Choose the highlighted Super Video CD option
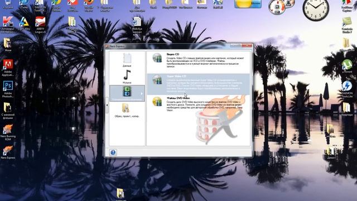Screen dimensions: 357x201 199,84
